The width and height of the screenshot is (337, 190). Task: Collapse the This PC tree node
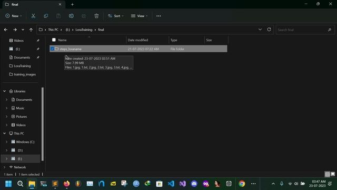coord(5,134)
